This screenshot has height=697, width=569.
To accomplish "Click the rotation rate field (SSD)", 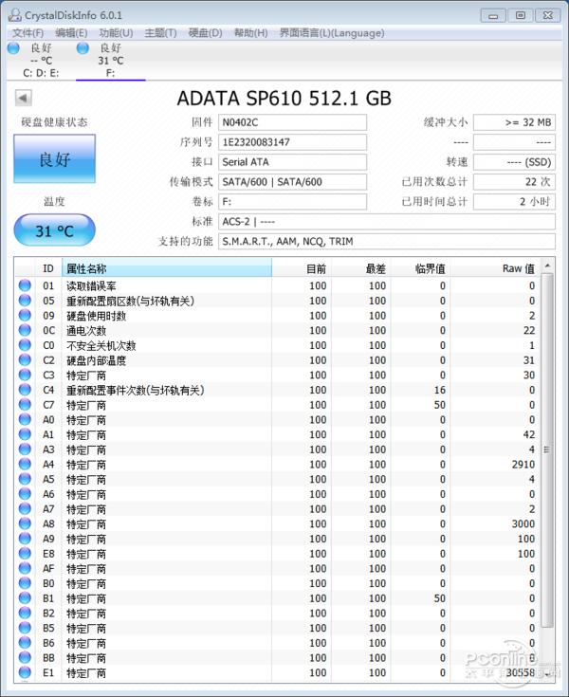I will 514,162.
